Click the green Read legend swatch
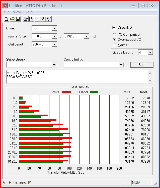This screenshot has height=188, width=160. tap(94, 92)
